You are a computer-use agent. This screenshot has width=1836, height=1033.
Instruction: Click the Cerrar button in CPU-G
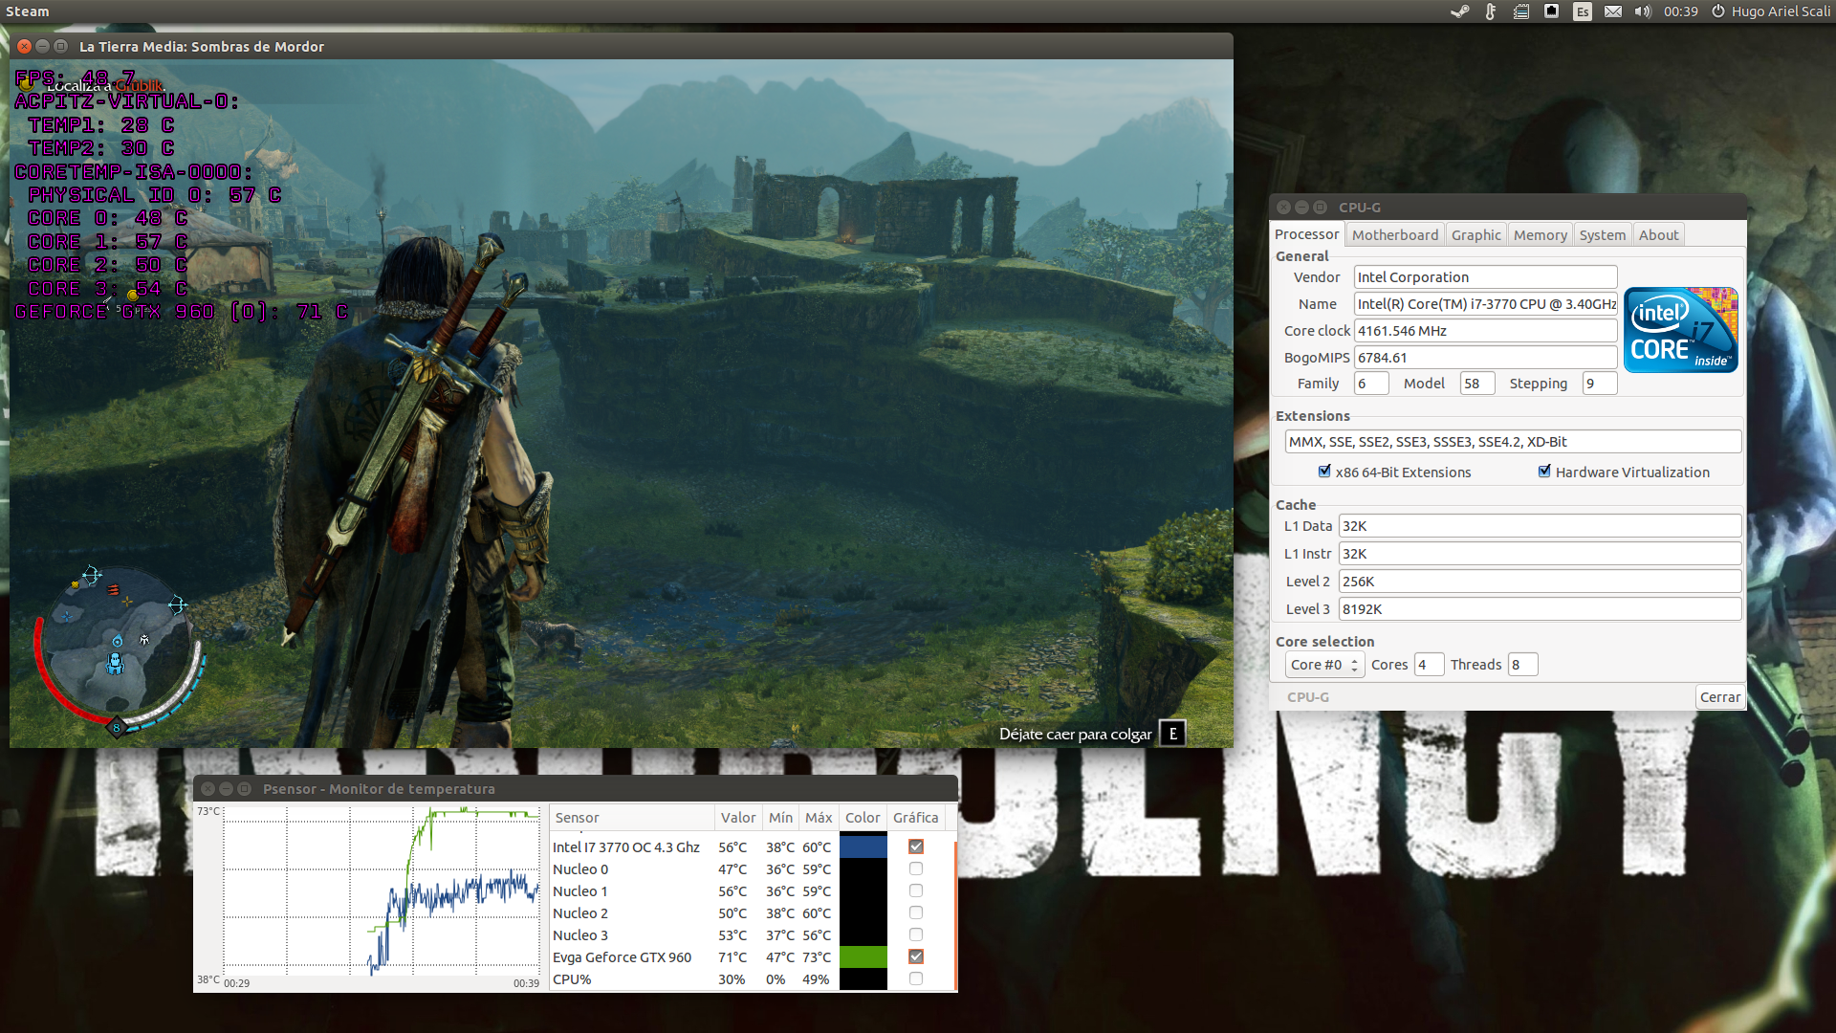pos(1720,697)
